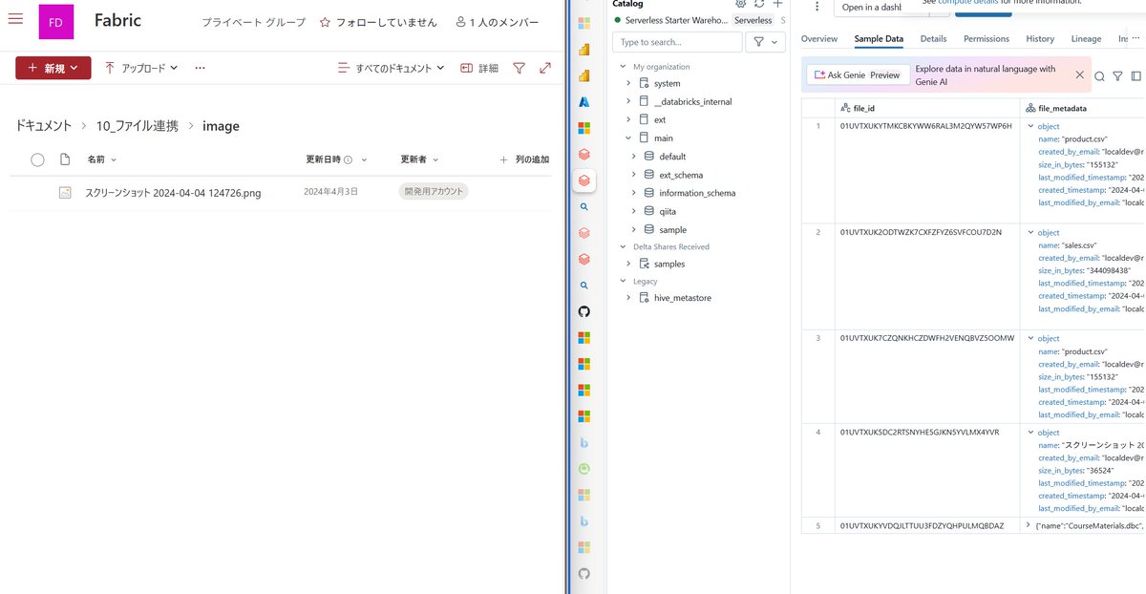Click the 開発用アカウント author chip
The image size is (1146, 594).
[434, 192]
